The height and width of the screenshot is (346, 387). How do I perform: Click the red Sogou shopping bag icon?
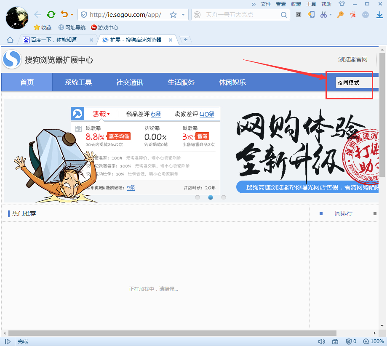[x=353, y=15]
